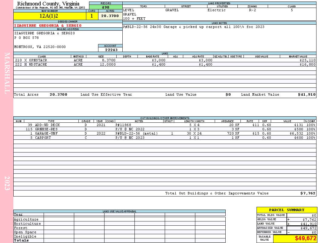The height and width of the screenshot is (243, 318).
Task: Click 100 + FEET land property text
Action: (x=134, y=19)
